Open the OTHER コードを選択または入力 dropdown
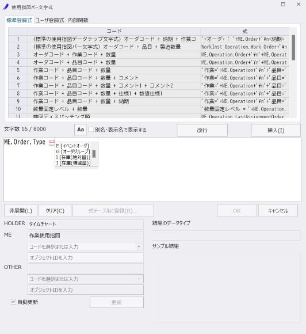This screenshot has width=306, height=334. point(139,279)
